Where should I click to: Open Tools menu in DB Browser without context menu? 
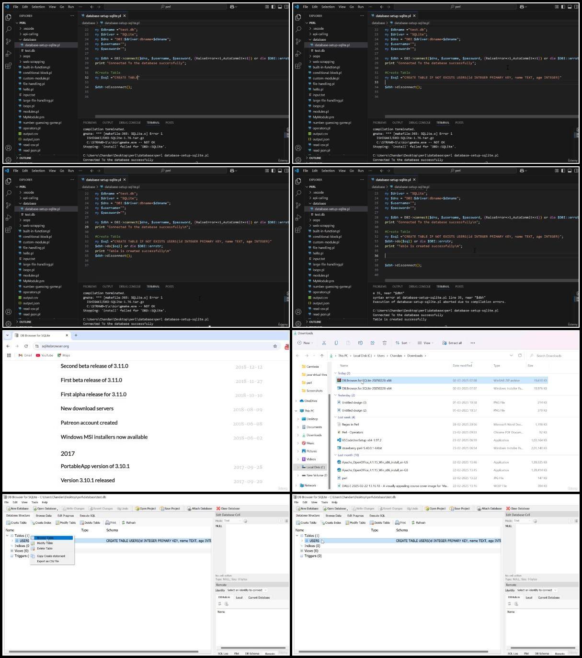[324, 502]
